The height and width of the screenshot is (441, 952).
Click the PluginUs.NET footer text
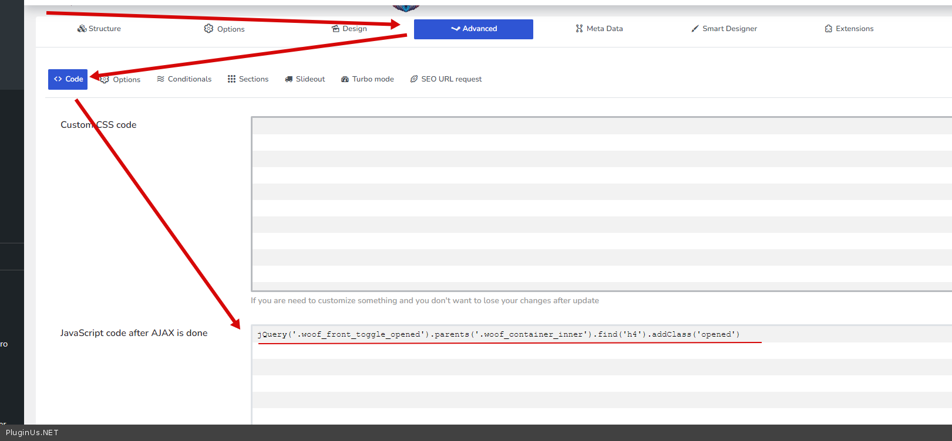[32, 433]
